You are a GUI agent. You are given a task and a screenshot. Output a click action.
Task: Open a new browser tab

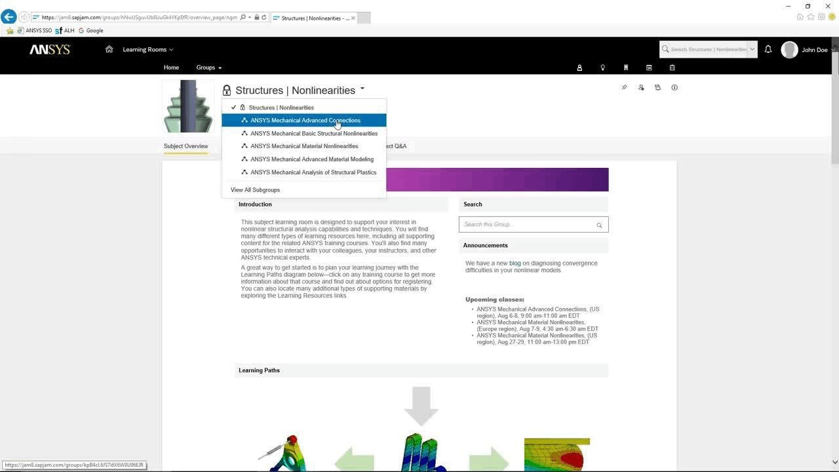pyautogui.click(x=364, y=18)
